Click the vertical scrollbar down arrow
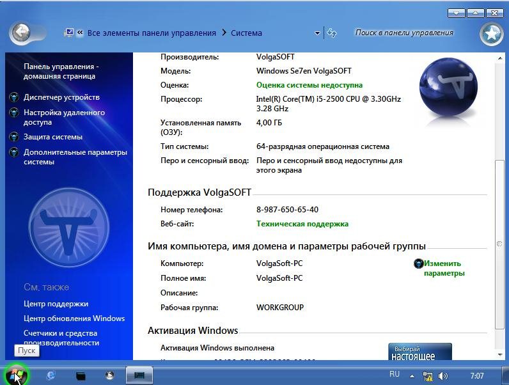 [499, 355]
